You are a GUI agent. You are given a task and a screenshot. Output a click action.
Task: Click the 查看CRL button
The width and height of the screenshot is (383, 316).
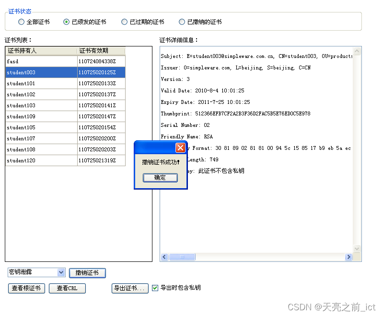tap(67, 288)
